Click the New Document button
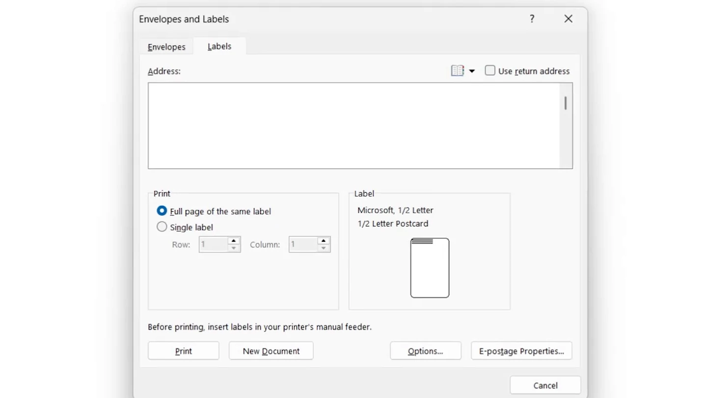This screenshot has width=707, height=398. [271, 351]
